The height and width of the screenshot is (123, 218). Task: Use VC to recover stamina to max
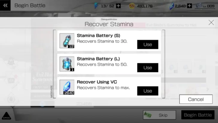(x=148, y=91)
